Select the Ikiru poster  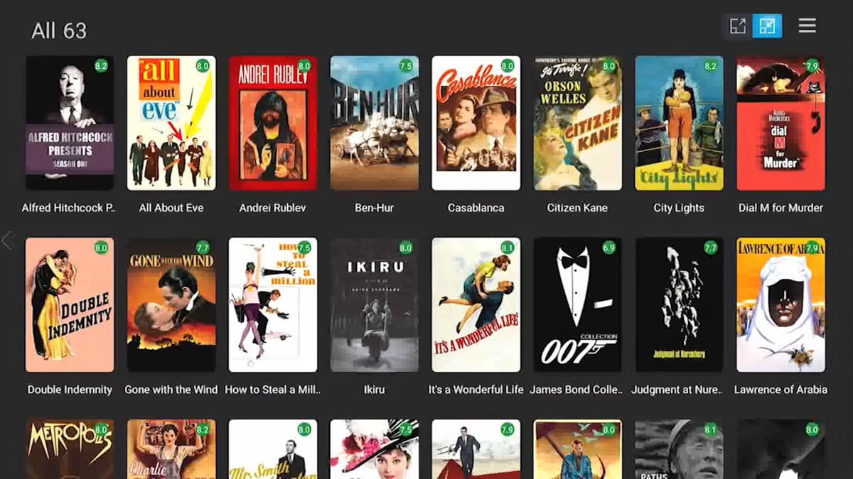click(375, 304)
